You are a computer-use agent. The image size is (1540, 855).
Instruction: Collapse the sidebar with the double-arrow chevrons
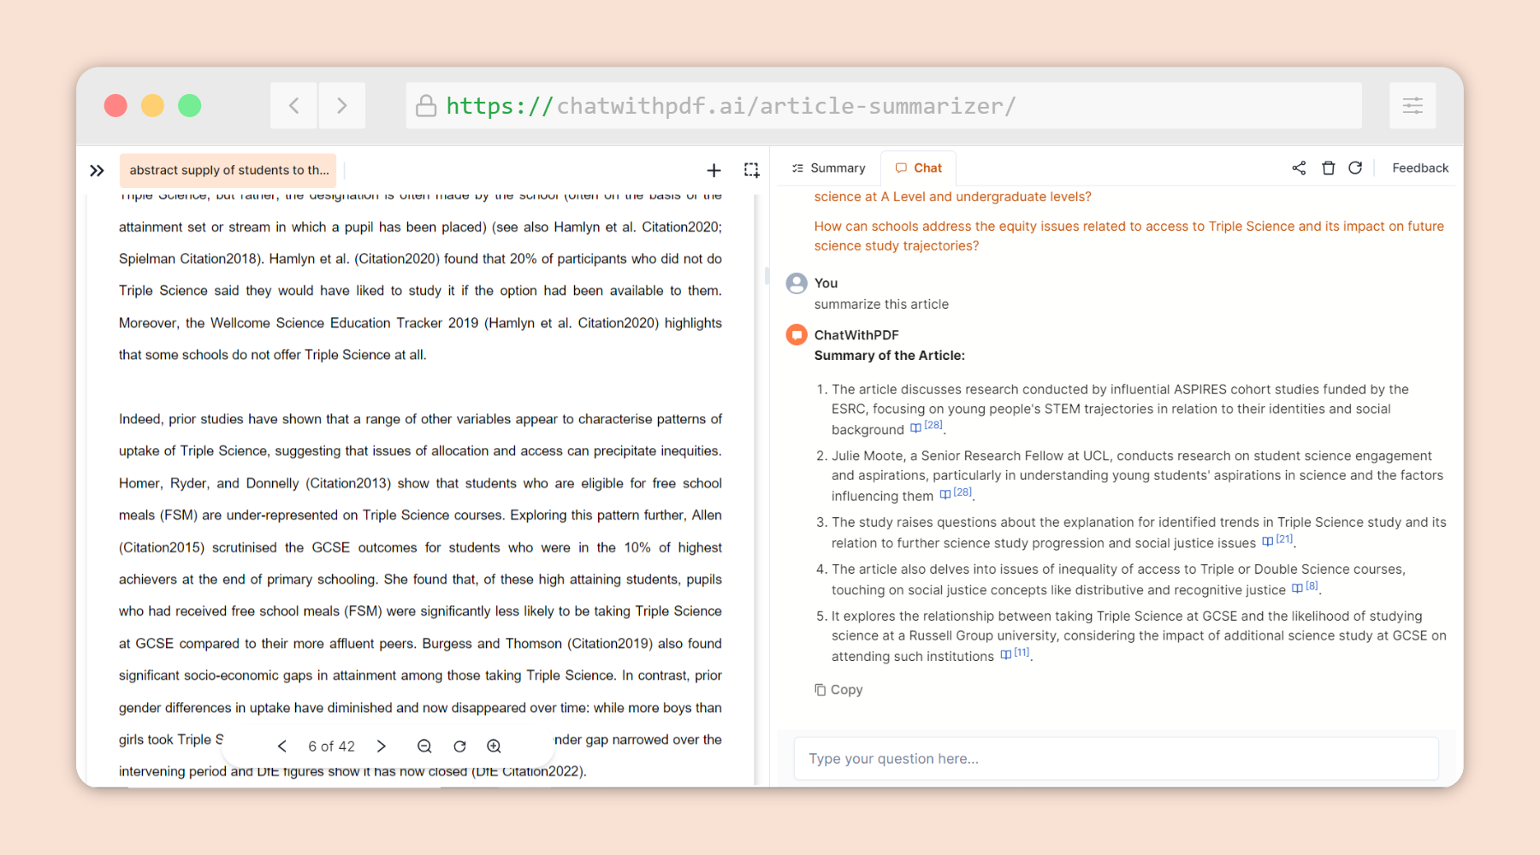(x=97, y=170)
